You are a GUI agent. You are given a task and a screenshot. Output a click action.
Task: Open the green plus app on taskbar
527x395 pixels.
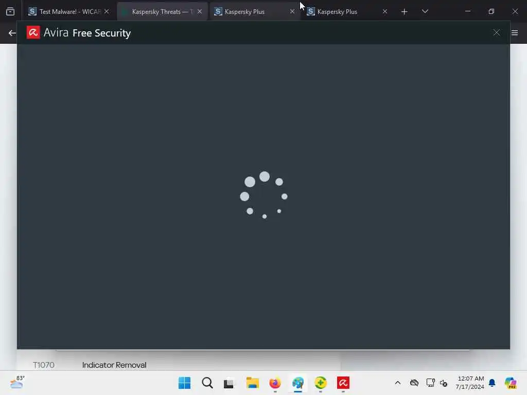click(x=321, y=383)
